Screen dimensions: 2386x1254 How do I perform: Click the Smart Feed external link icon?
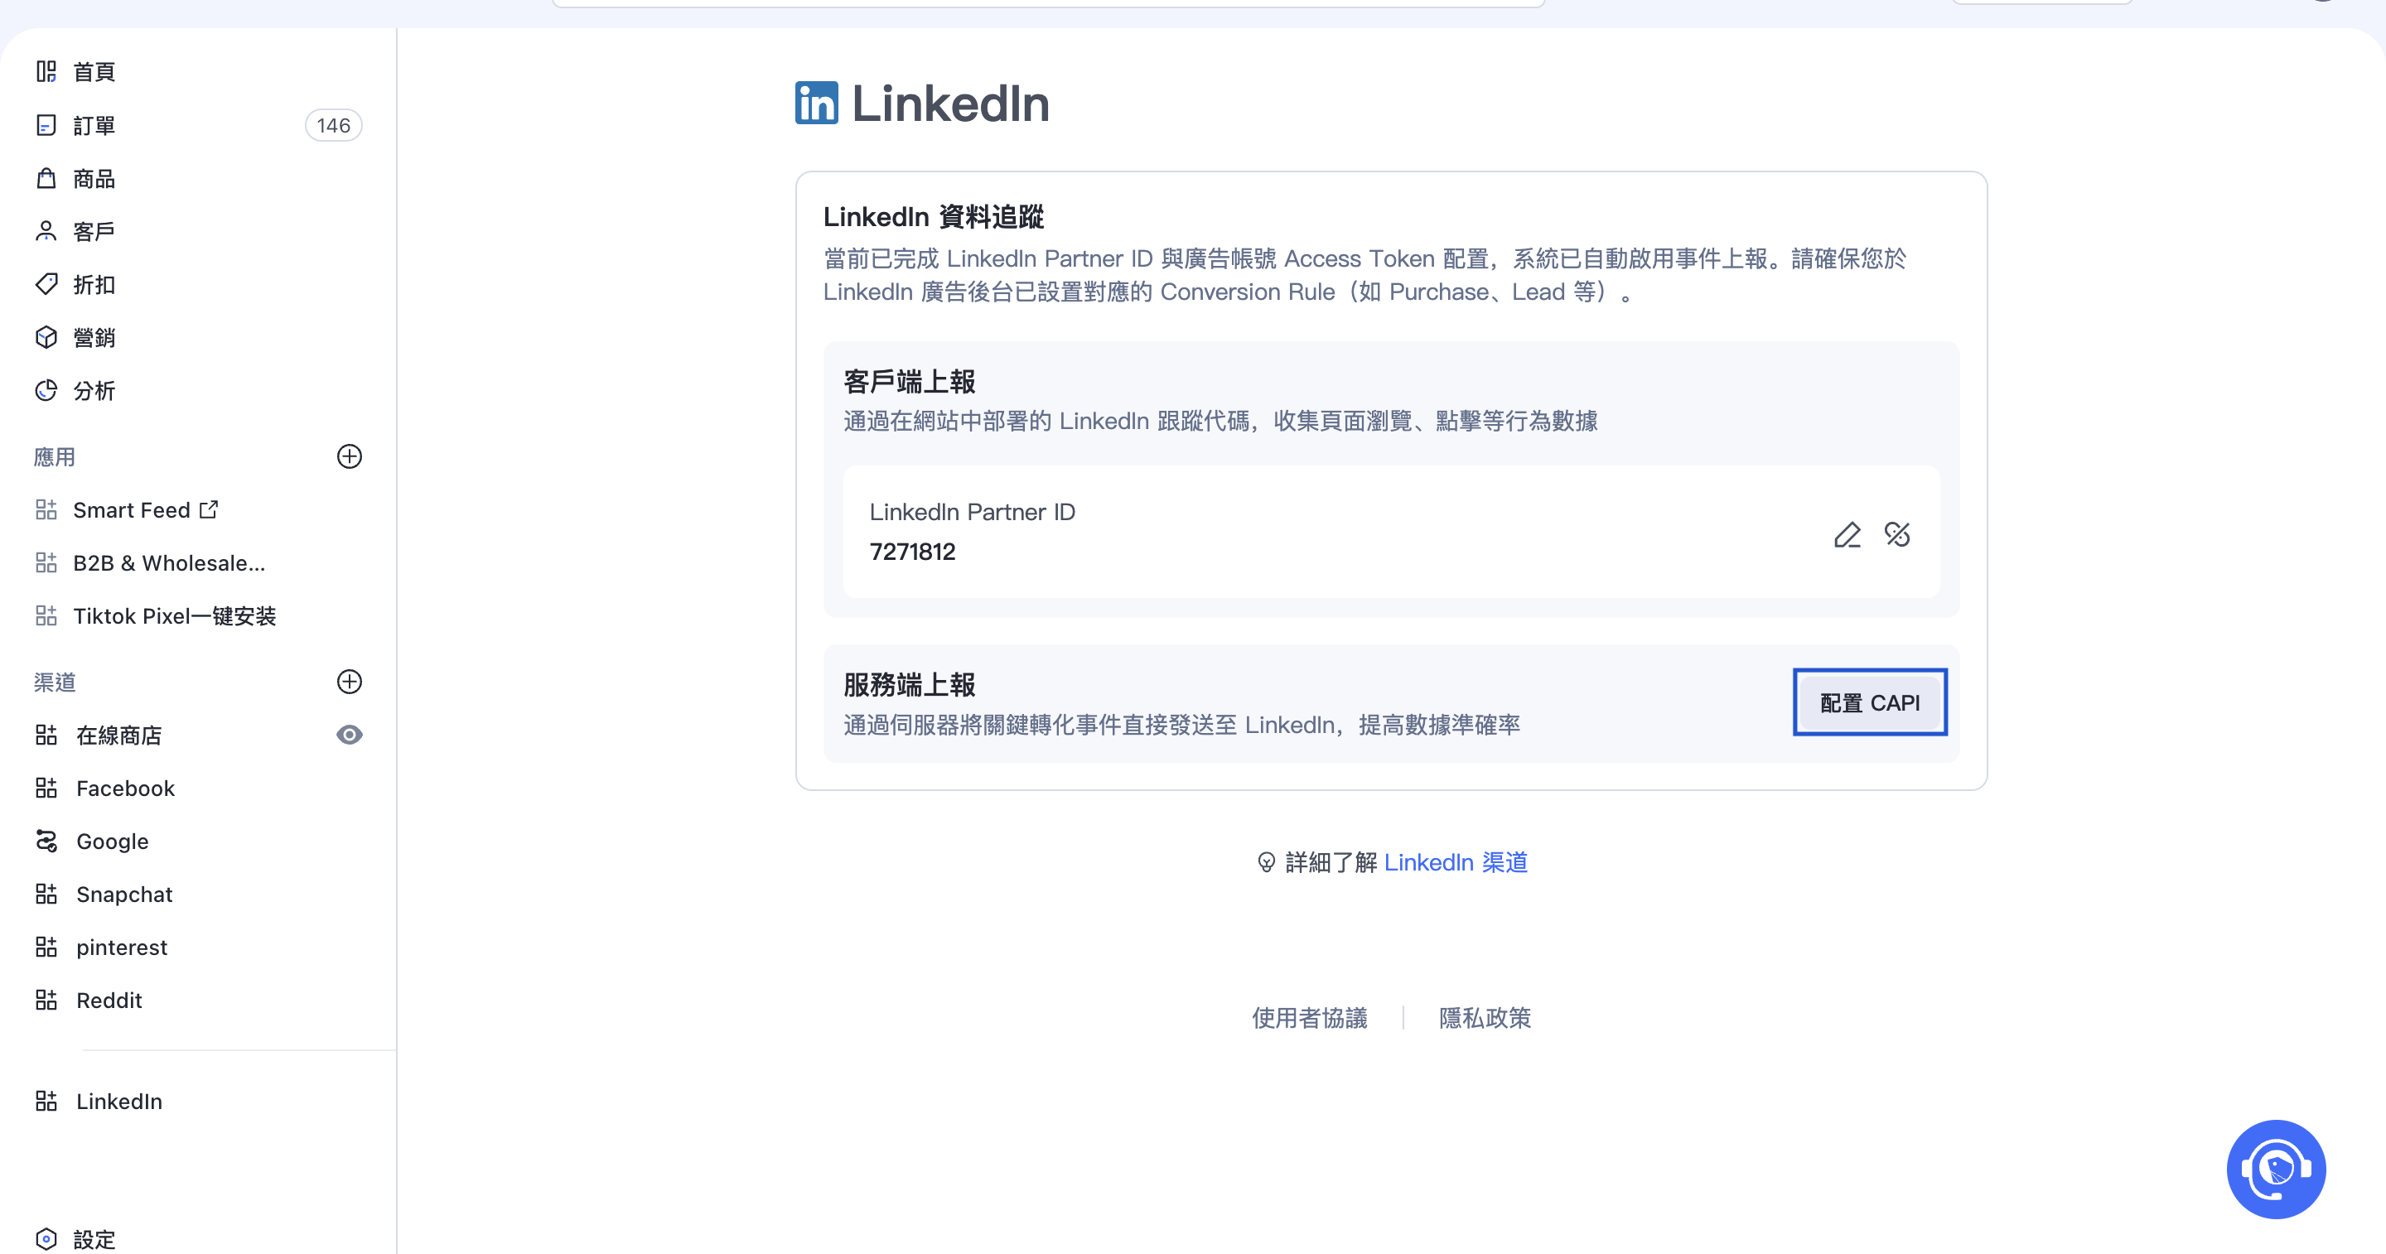tap(210, 509)
